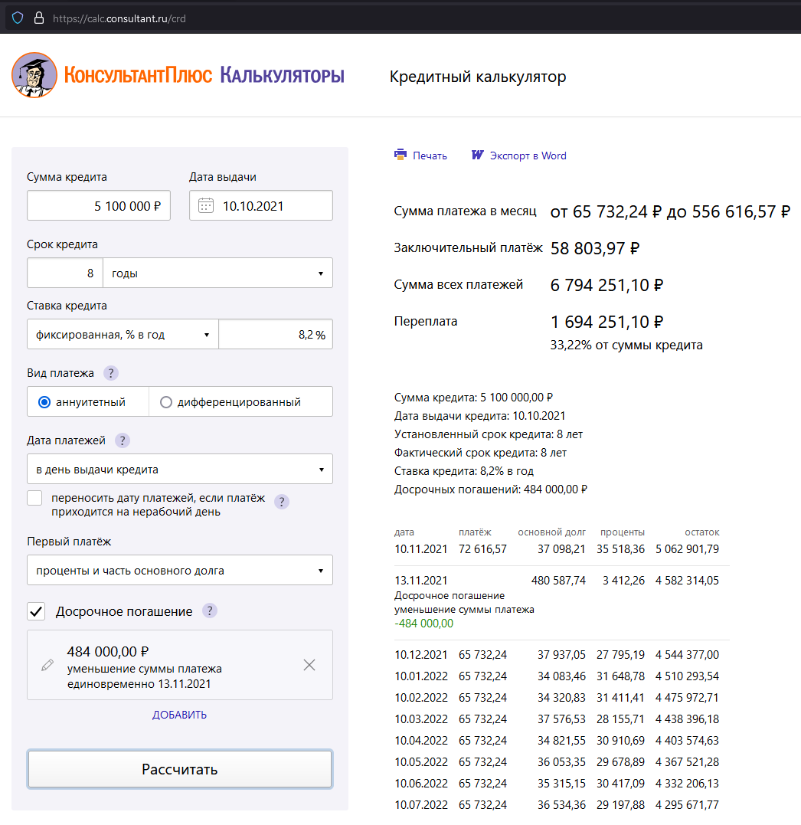Click основной долг 480 587,74 in 13.11.2021 row
This screenshot has height=825, width=801.
558,581
